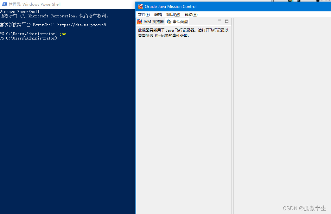Maximize the 事件类型 view panel
Screen dimensions: 331x214
coord(227,21)
